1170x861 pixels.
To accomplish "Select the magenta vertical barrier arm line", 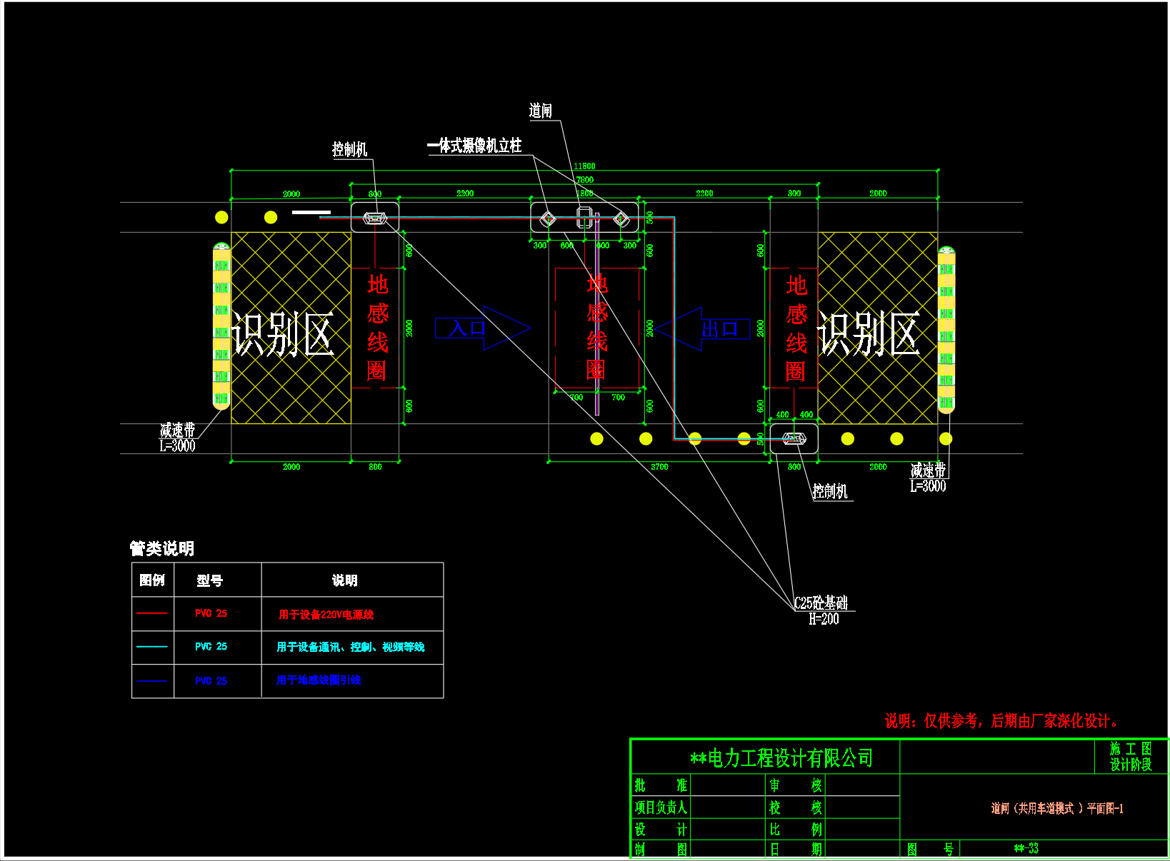I will click(x=597, y=314).
